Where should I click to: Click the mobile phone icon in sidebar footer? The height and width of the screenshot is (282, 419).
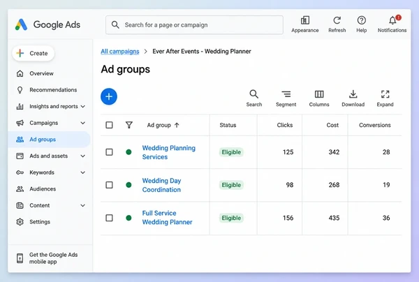coord(20,258)
